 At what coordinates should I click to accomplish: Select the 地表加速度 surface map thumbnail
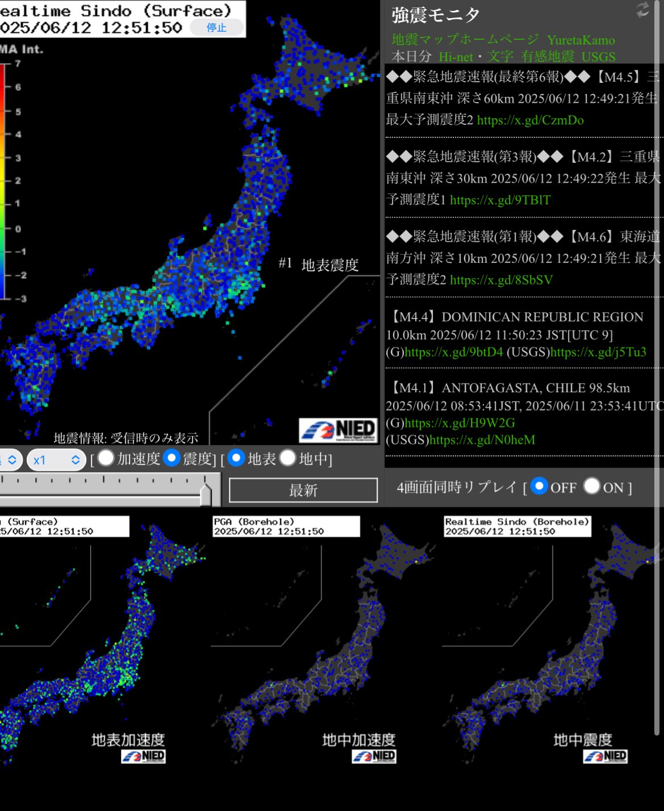(102, 641)
